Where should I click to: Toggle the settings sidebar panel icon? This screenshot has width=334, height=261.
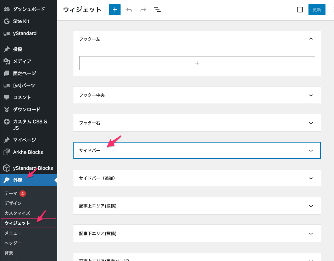(300, 10)
